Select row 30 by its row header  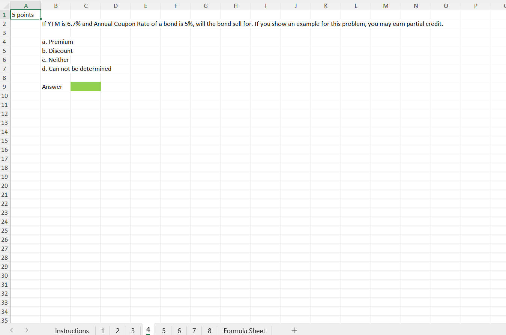point(5,275)
